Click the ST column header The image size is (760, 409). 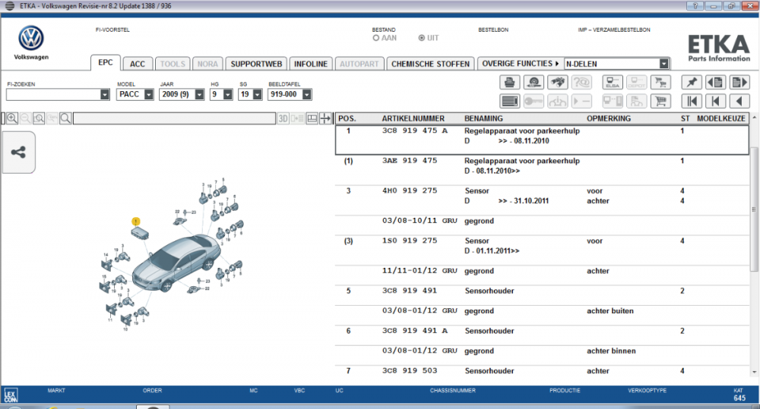click(685, 118)
